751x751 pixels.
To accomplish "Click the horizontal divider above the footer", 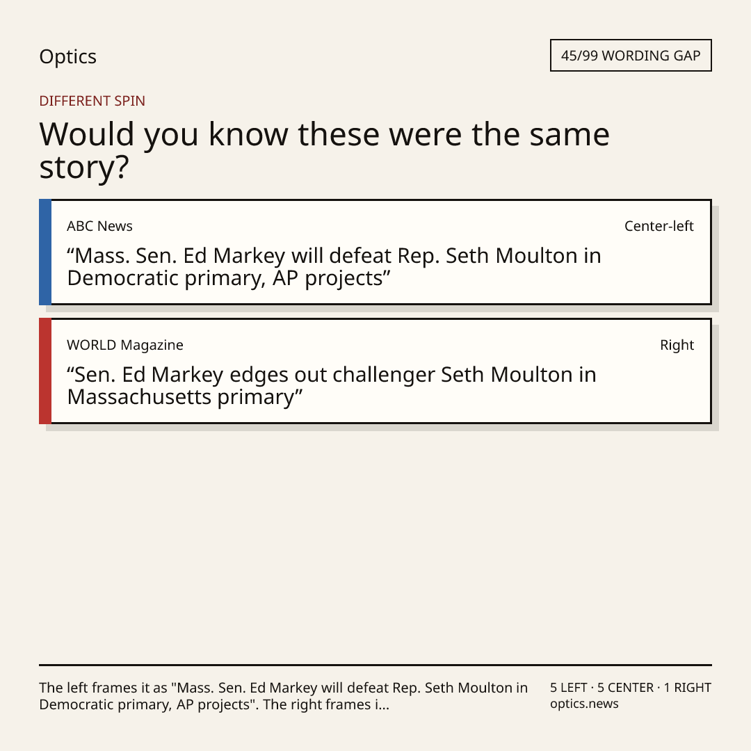I will (x=375, y=665).
